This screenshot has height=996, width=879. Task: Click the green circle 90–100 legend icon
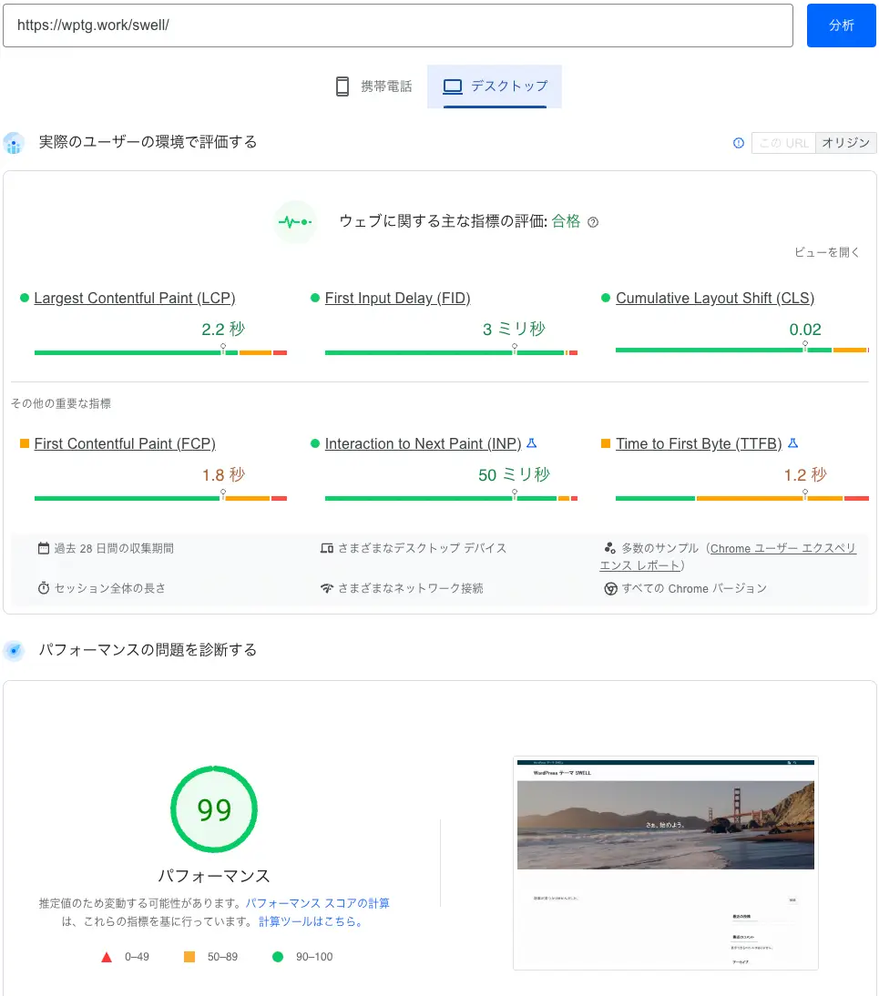tap(278, 957)
